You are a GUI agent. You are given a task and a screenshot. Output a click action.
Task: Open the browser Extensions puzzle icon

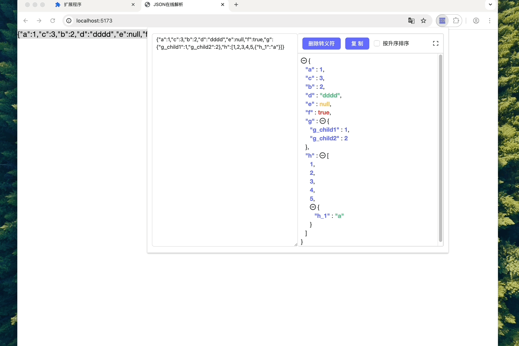(x=455, y=21)
